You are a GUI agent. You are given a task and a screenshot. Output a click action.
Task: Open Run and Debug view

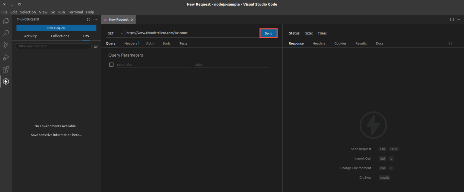(6, 57)
